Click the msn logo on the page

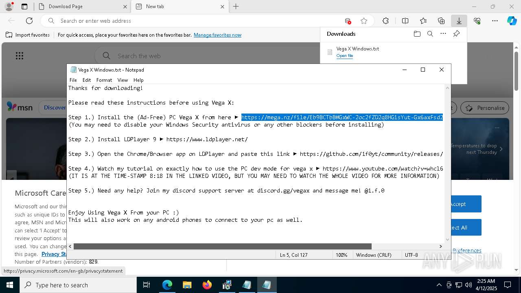[x=20, y=107]
